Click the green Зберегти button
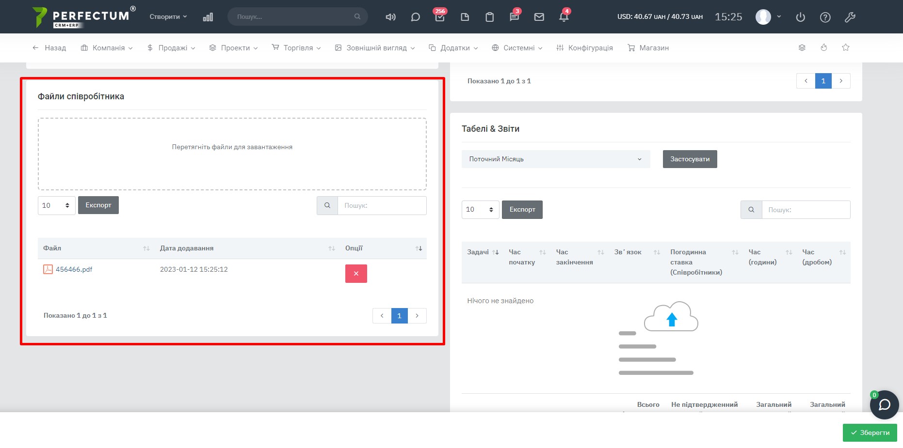This screenshot has width=903, height=448. [870, 433]
